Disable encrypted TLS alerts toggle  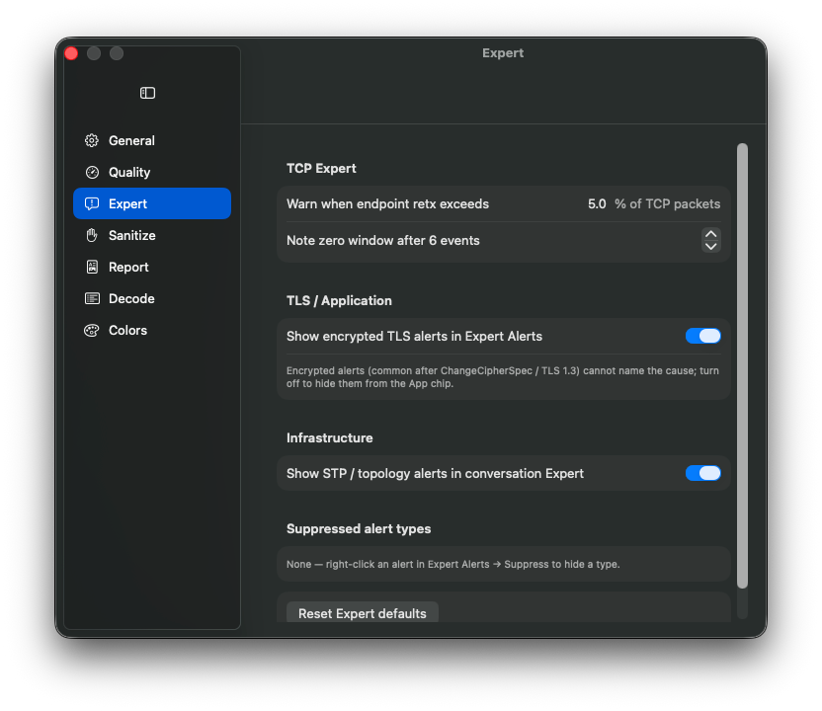point(703,336)
